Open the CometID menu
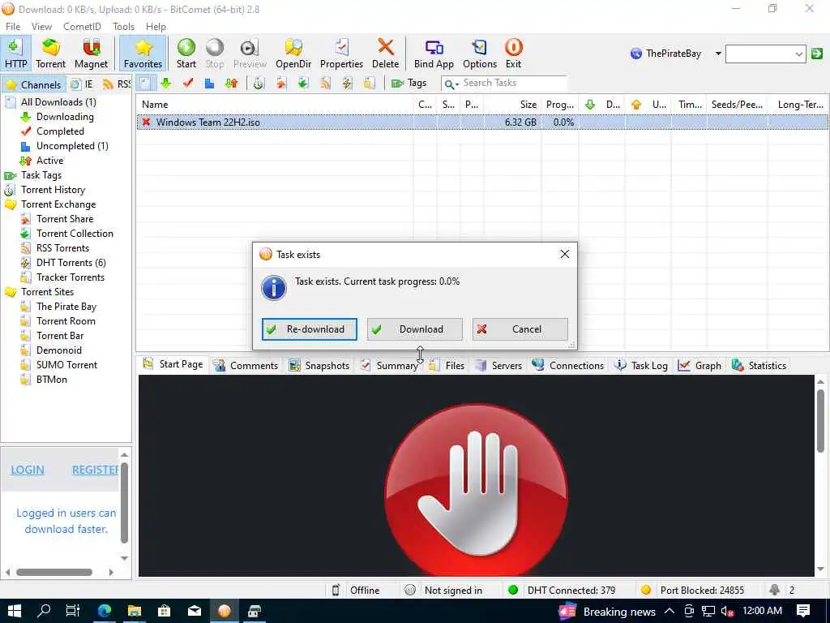The image size is (830, 623). [82, 27]
